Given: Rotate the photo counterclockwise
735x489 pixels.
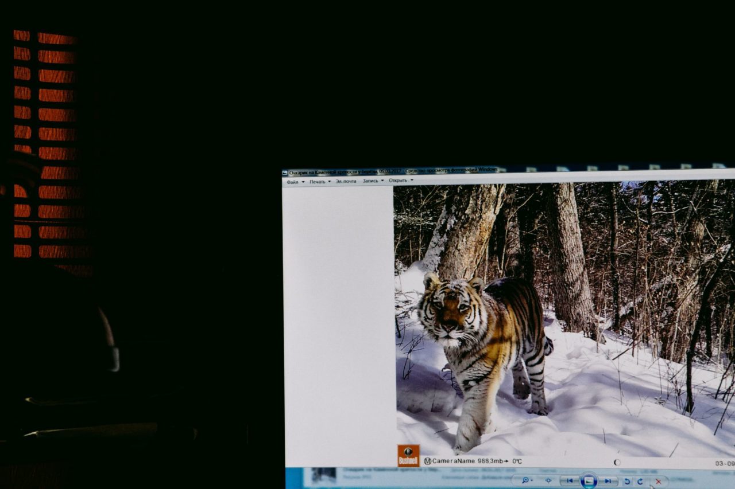Looking at the screenshot, I should tap(628, 481).
